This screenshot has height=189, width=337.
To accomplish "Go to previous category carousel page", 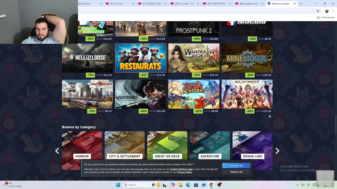I will click(x=57, y=151).
